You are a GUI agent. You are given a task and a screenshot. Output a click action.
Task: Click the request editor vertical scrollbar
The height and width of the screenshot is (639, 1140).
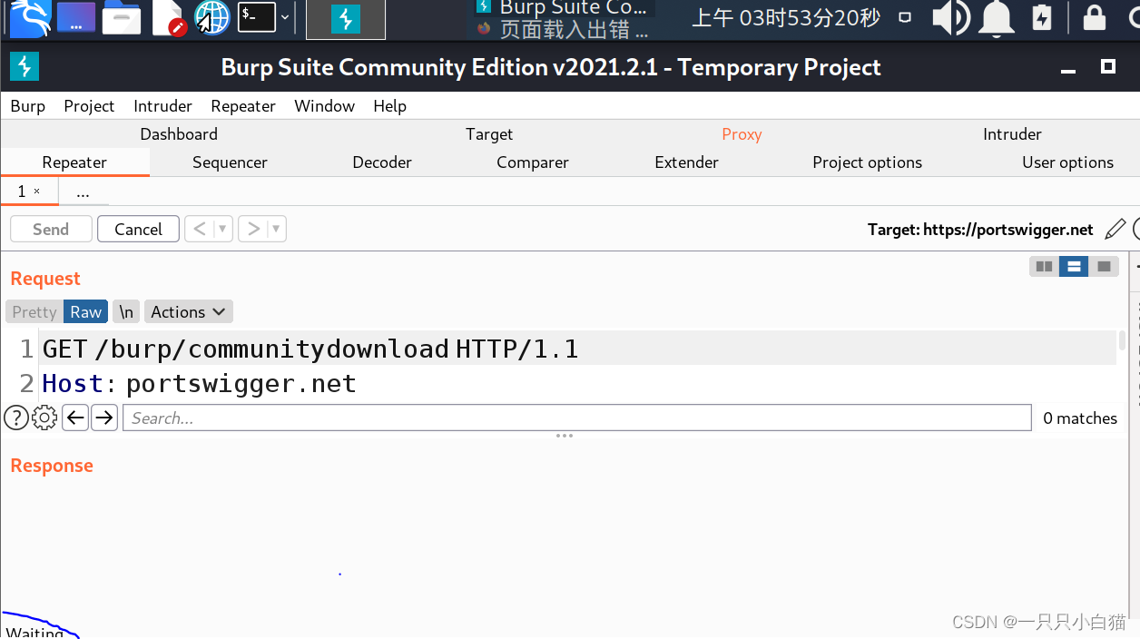click(x=1123, y=341)
